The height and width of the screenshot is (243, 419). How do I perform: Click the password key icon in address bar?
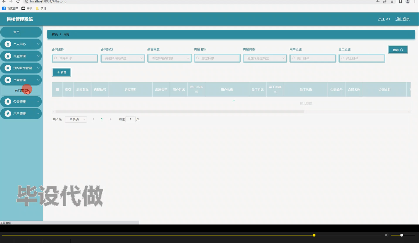tap(378, 2)
